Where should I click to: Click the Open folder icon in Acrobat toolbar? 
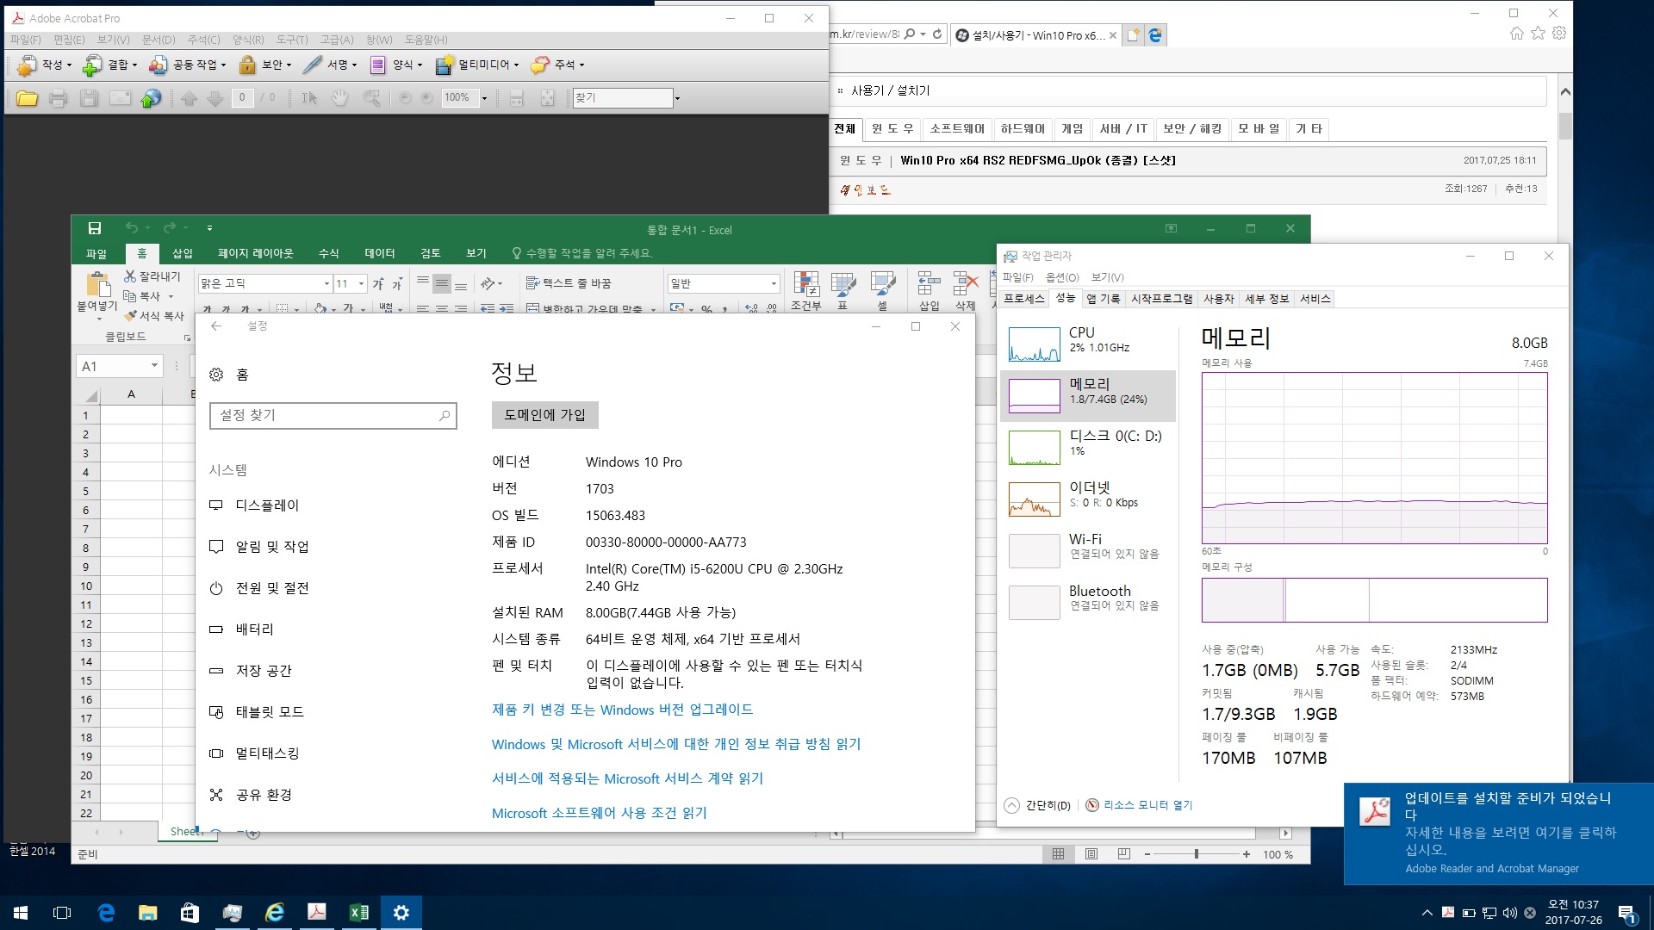(27, 98)
